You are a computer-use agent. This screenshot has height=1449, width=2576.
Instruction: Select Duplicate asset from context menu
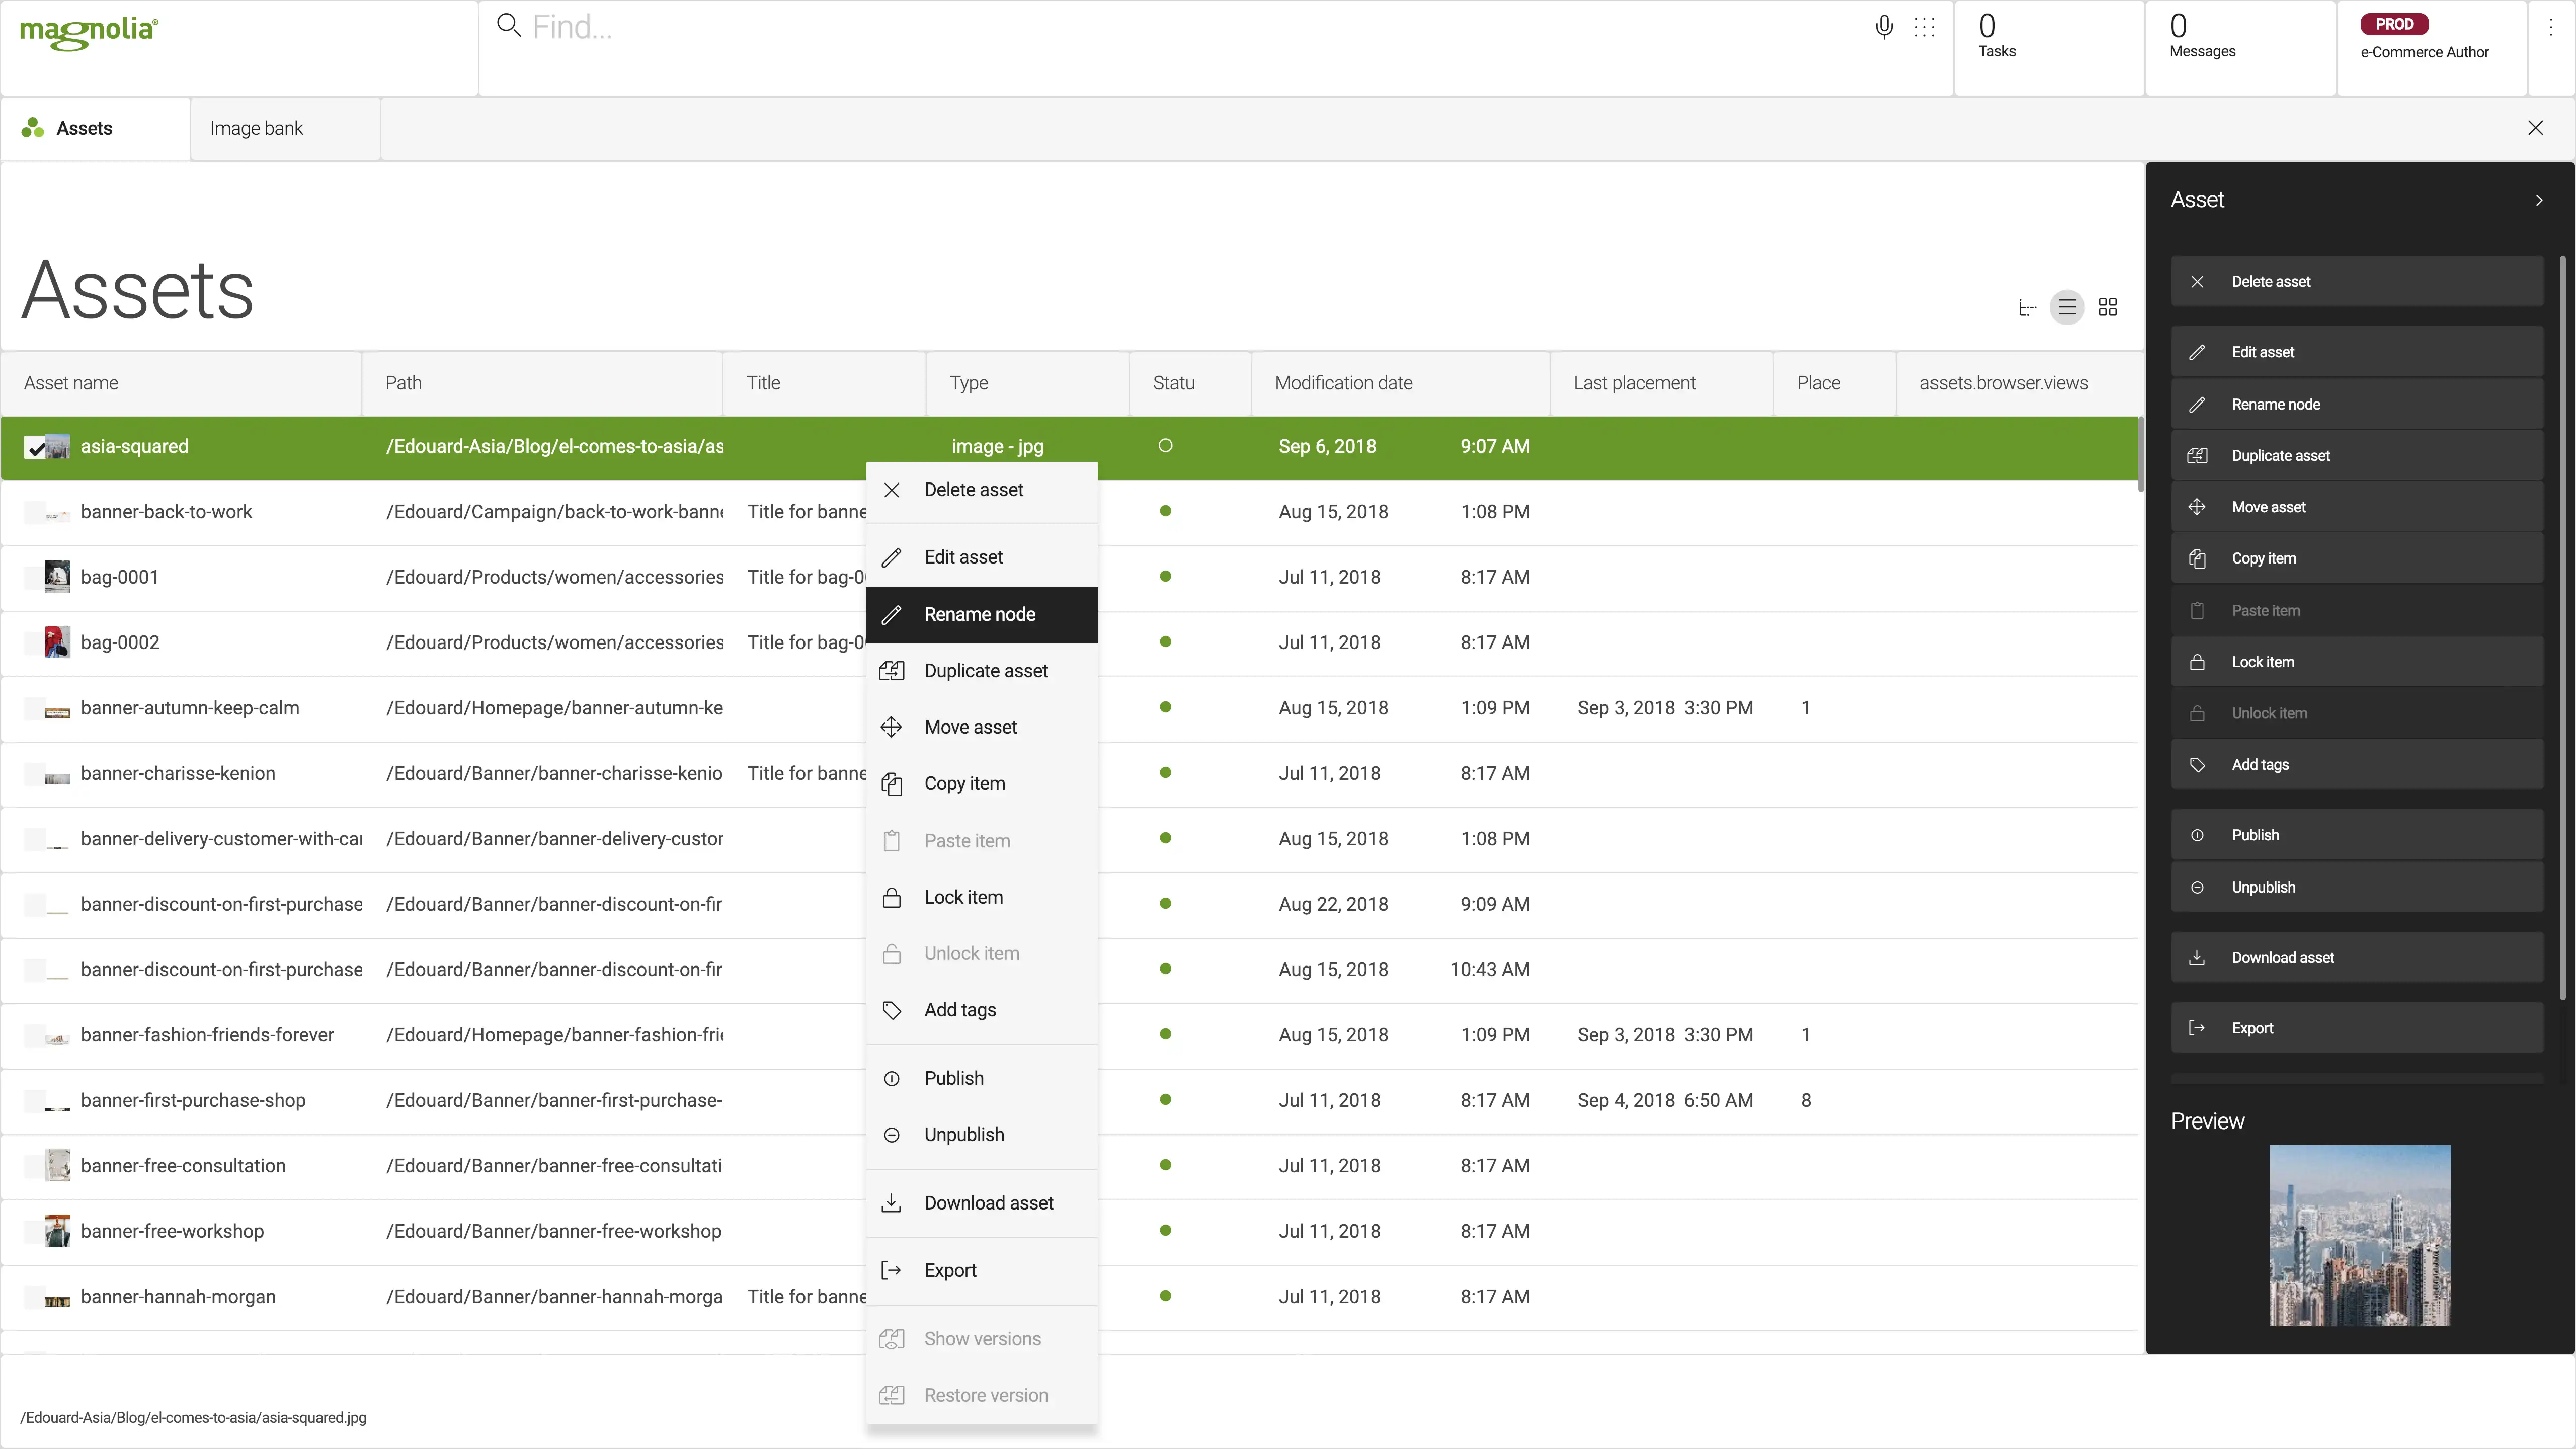point(986,671)
